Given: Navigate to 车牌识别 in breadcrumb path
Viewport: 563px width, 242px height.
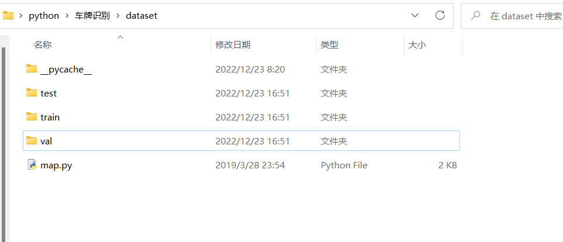Looking at the screenshot, I should click(x=92, y=16).
